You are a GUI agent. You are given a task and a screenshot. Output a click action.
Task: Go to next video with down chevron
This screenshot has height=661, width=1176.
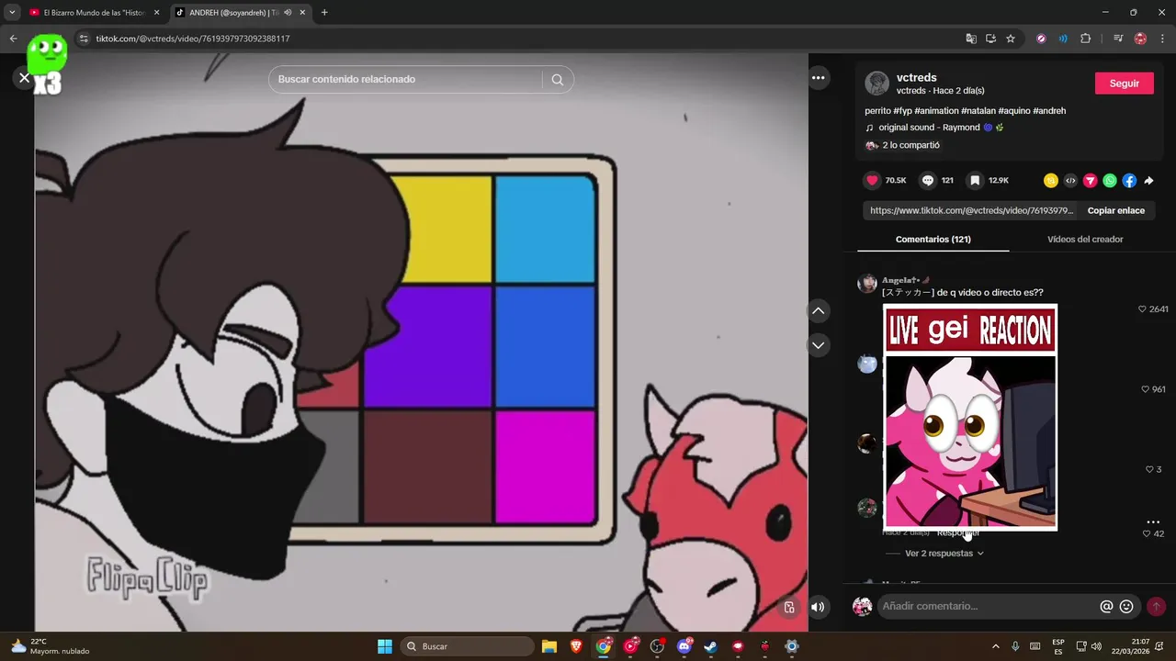point(818,345)
